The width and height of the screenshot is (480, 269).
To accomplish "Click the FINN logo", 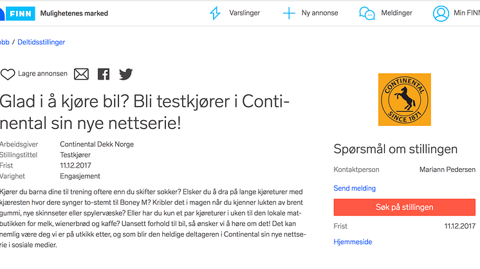I will 17,13.
